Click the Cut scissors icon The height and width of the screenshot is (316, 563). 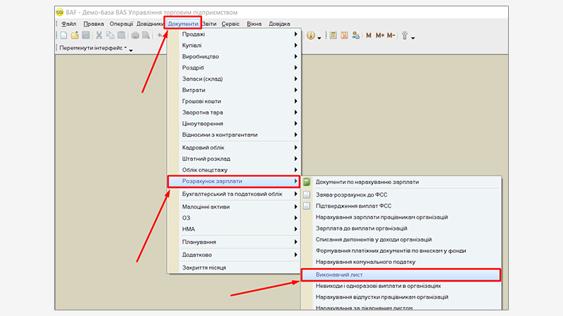(x=99, y=36)
